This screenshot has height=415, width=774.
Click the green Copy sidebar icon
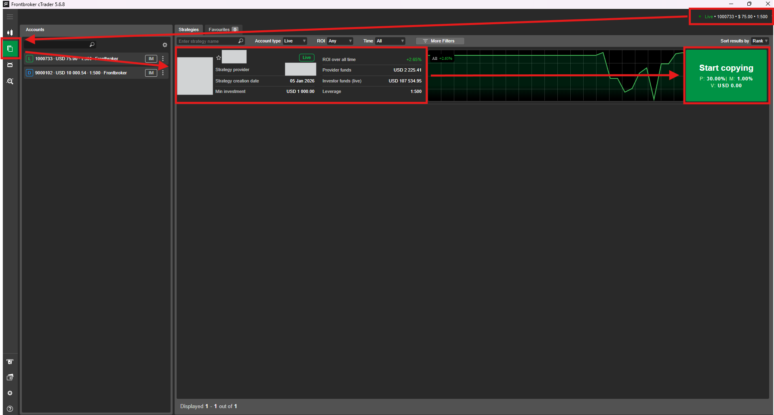pyautogui.click(x=10, y=49)
